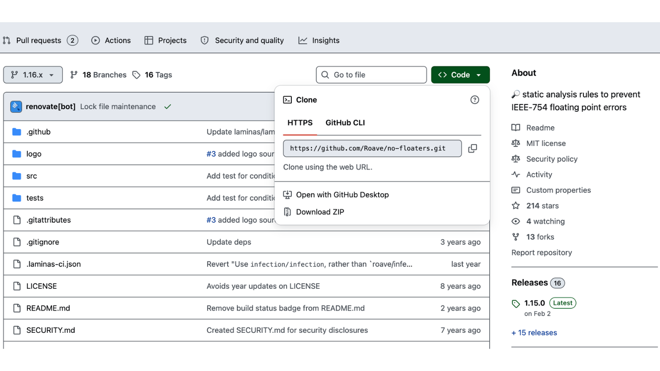Click the src folder icon

pos(17,176)
